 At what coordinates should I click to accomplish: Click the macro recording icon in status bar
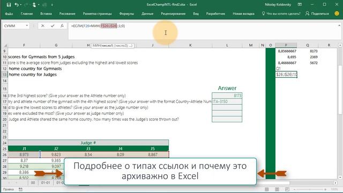tap(20, 189)
